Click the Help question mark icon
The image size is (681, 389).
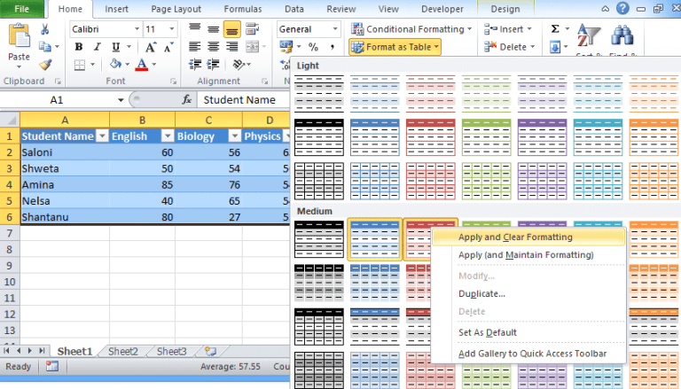tap(622, 8)
